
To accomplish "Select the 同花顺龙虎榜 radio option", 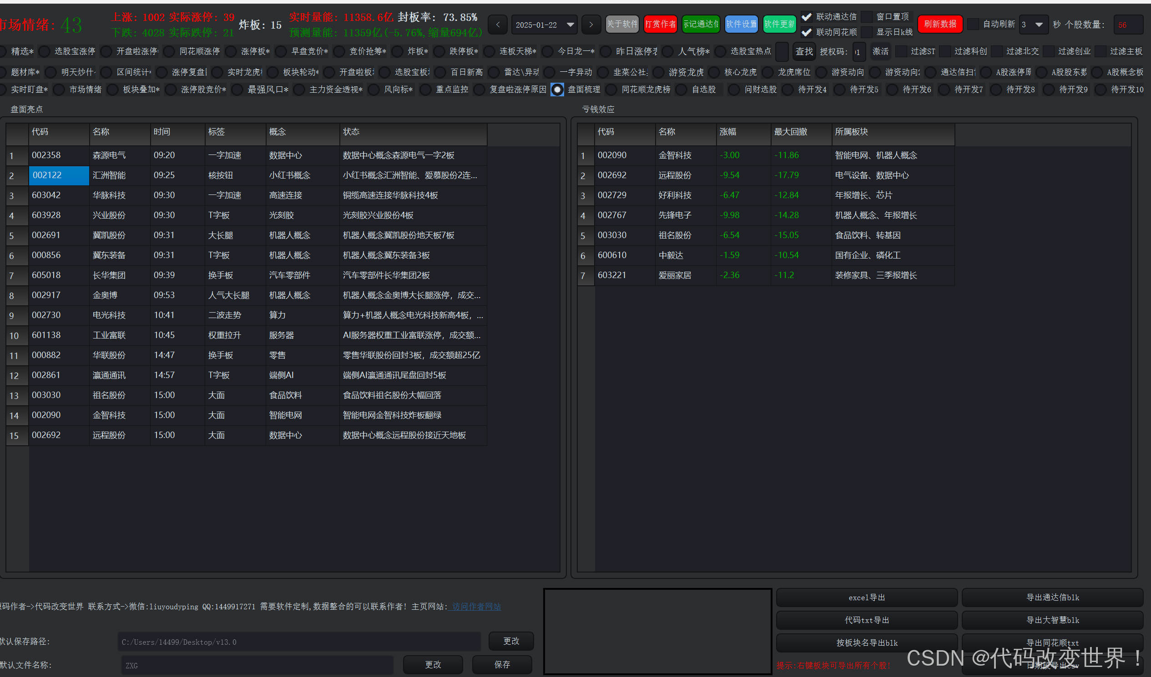I will pyautogui.click(x=611, y=90).
